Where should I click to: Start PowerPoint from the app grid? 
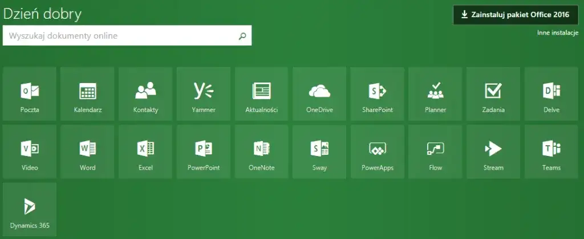pos(204,152)
